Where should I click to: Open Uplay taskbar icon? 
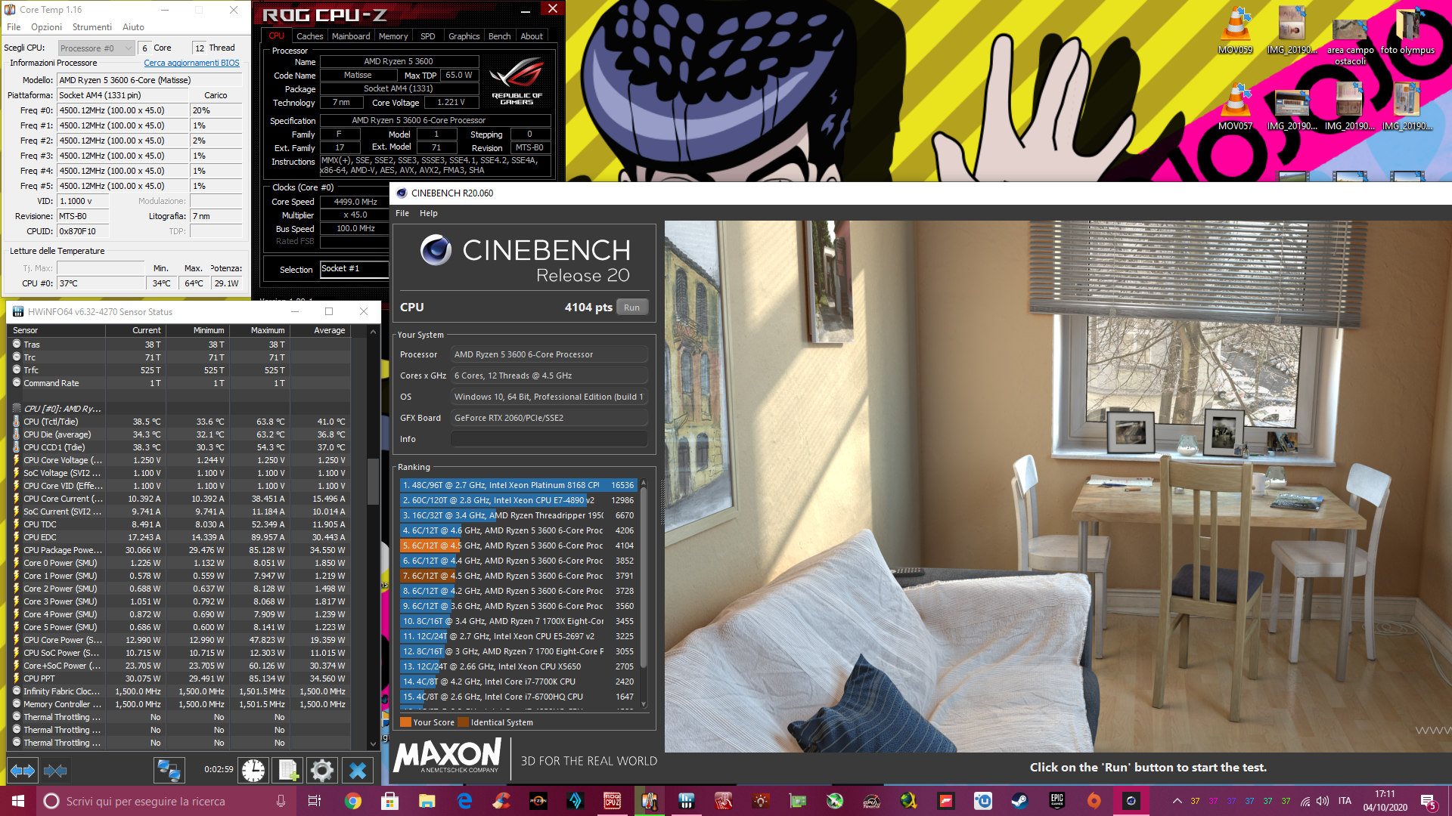point(983,801)
